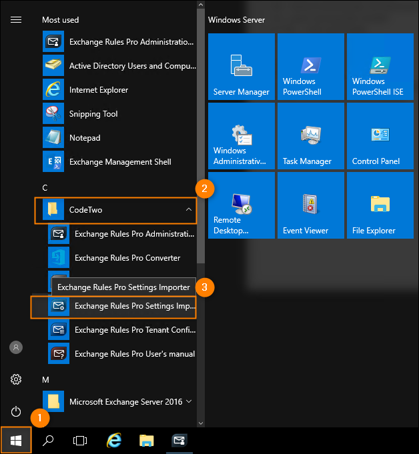Open Windows Administrative Tools tile
Image resolution: width=419 pixels, height=454 pixels.
242,136
